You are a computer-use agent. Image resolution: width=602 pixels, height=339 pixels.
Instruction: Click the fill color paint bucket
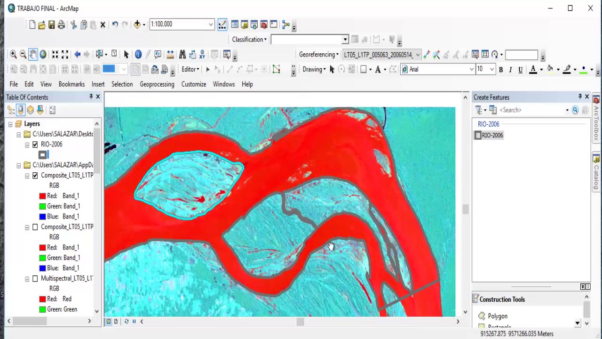click(550, 70)
